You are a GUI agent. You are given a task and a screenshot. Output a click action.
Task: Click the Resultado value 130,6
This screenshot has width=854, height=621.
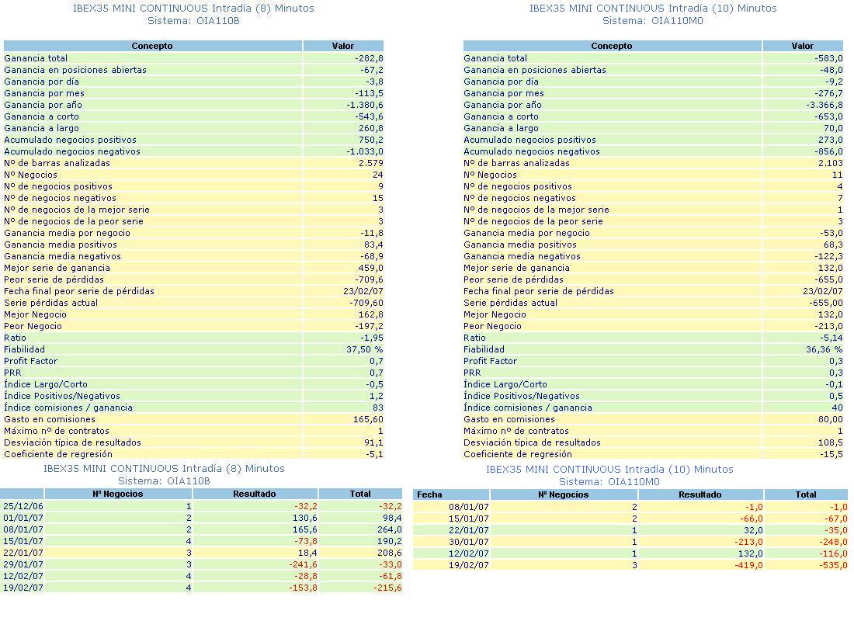305,518
